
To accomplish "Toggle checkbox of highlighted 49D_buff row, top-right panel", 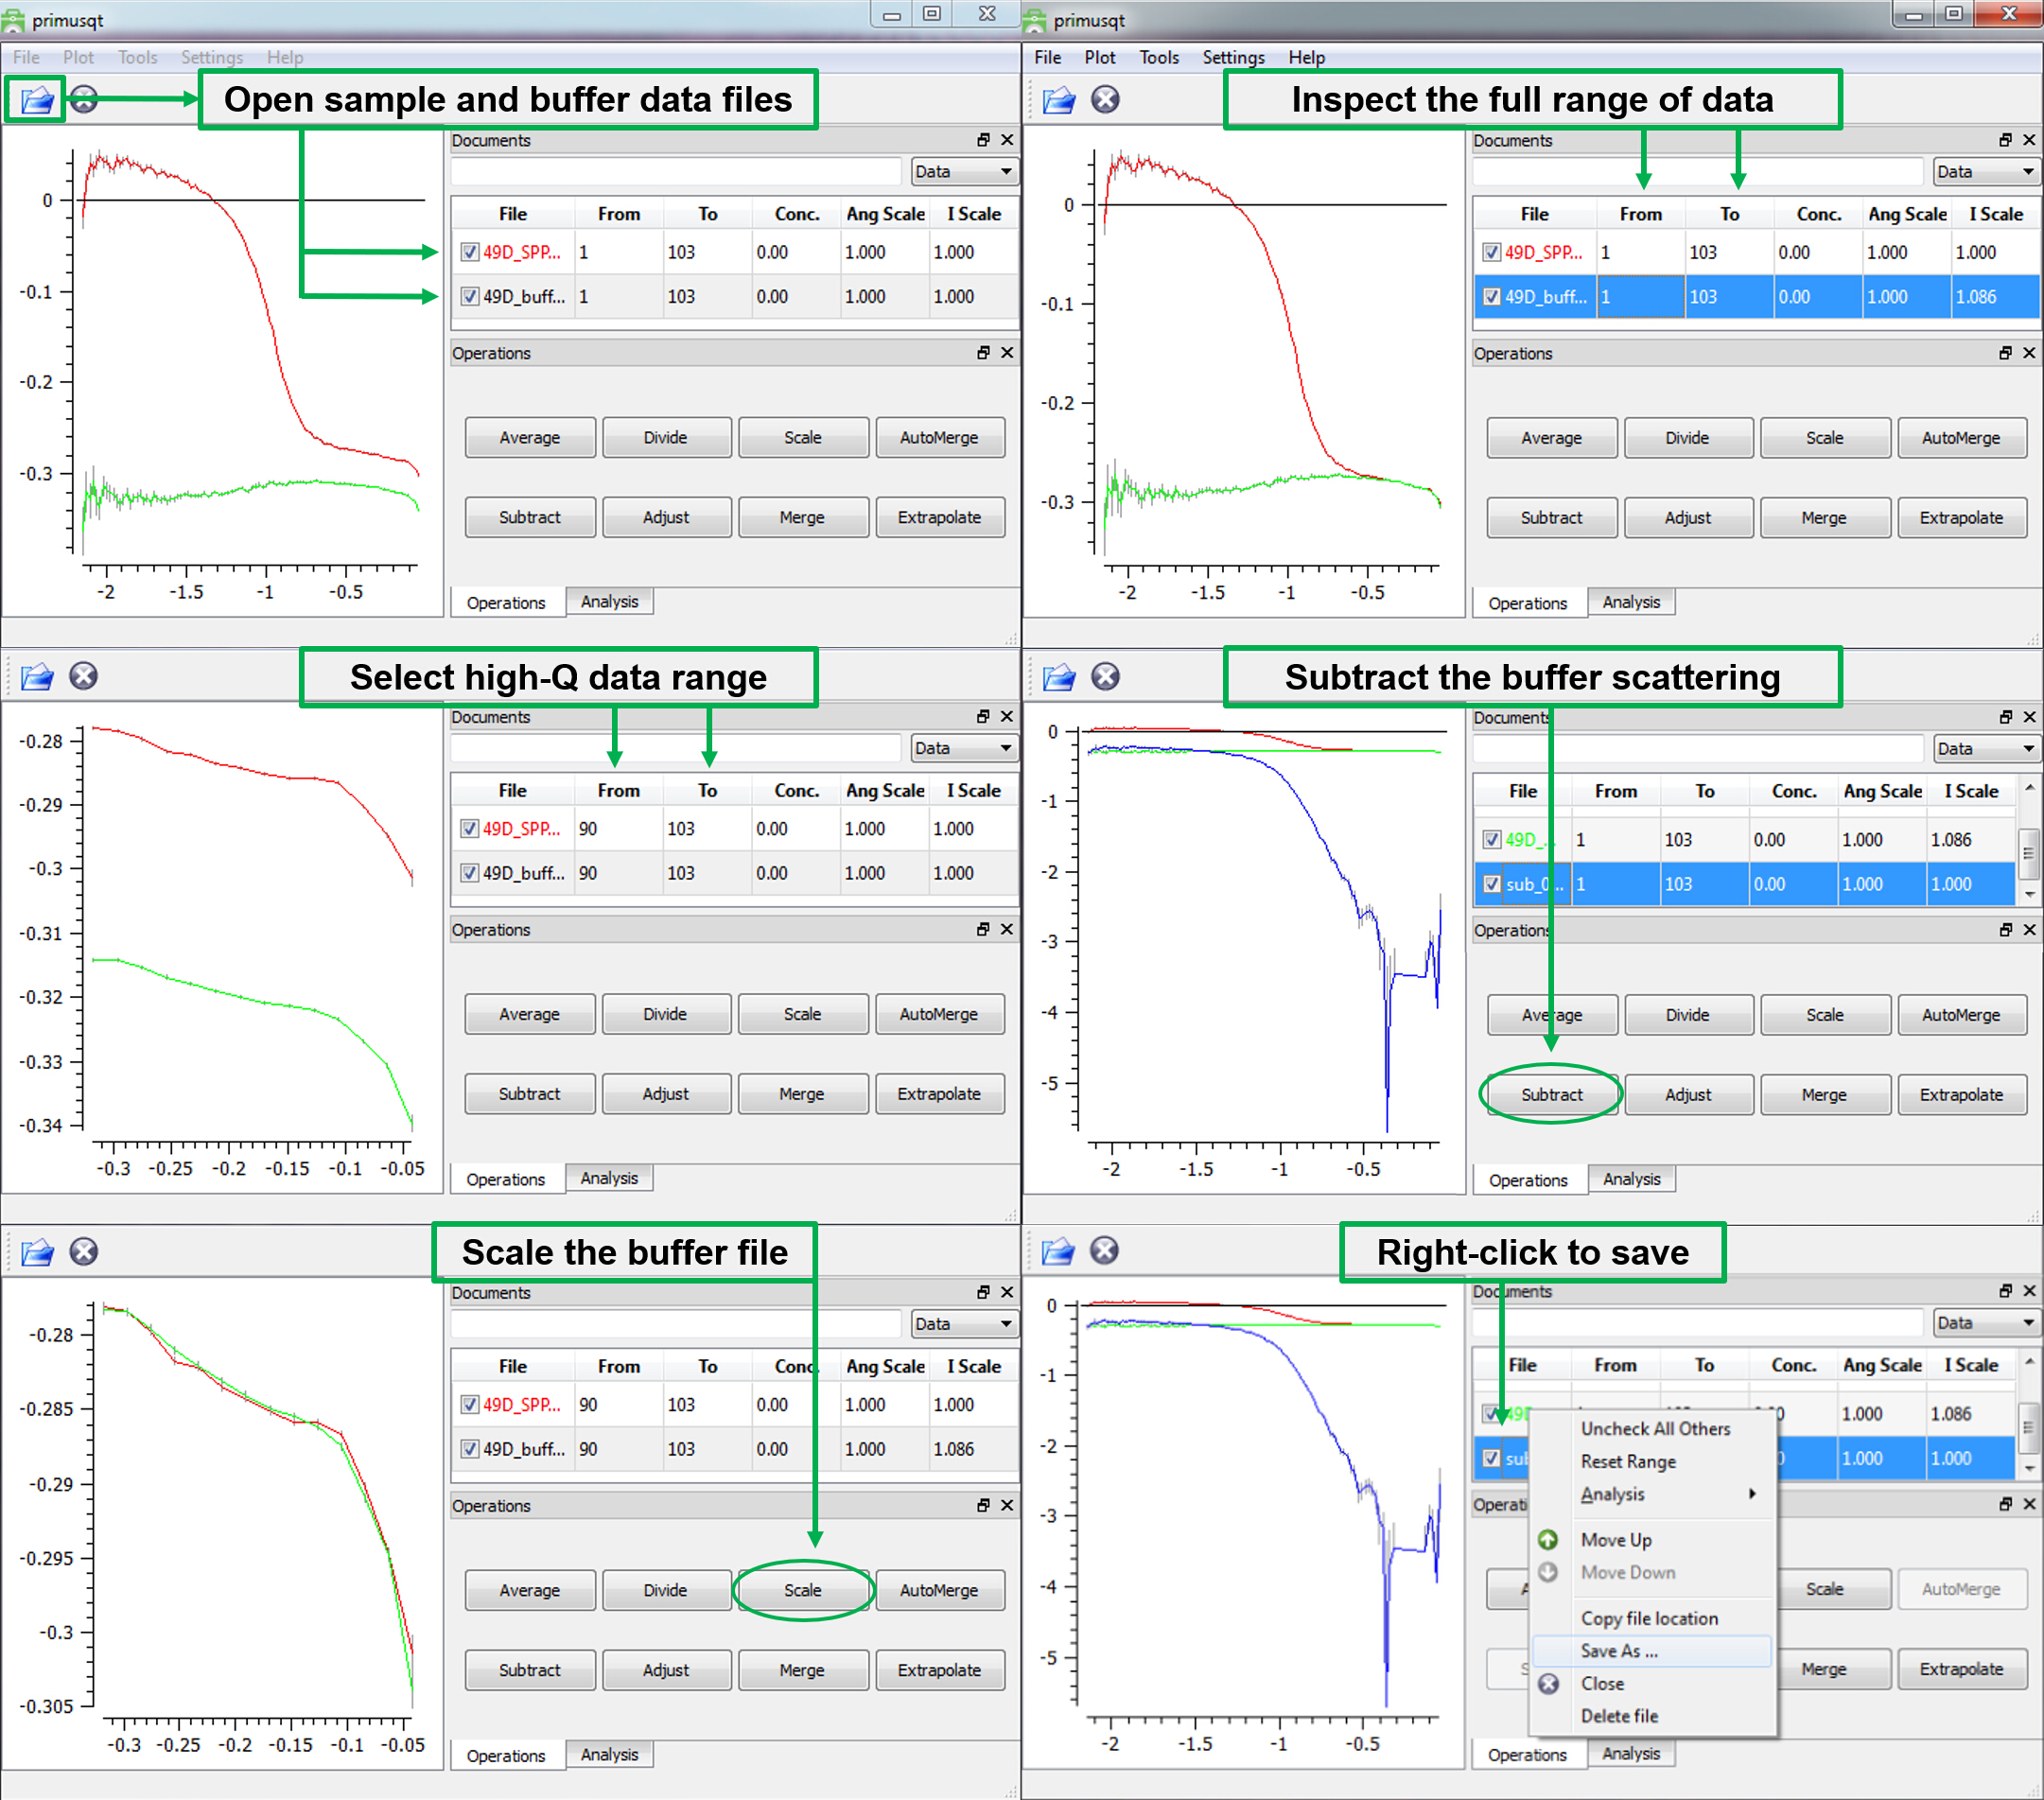I will [x=1491, y=297].
